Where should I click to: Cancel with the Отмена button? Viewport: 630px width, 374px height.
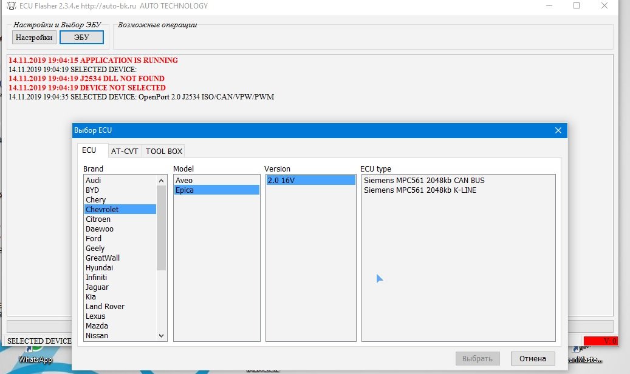click(533, 359)
